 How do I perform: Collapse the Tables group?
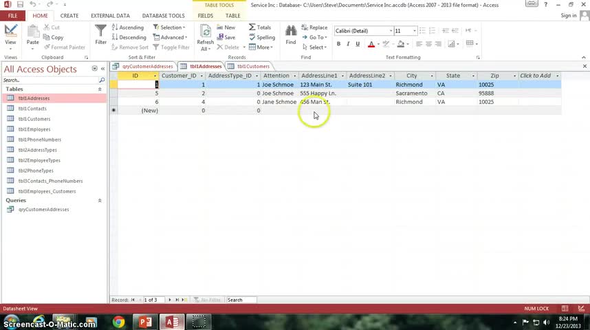pyautogui.click(x=100, y=89)
